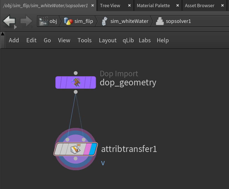Go back with the left arrow
Viewport: 229px width, 189px height.
point(9,21)
